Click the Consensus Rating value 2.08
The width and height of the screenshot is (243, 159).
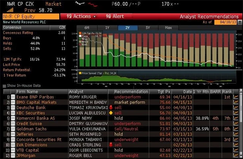point(62,33)
